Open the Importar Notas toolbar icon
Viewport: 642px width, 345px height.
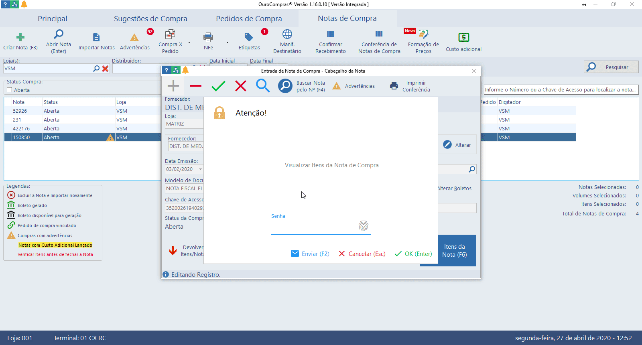[x=96, y=38]
